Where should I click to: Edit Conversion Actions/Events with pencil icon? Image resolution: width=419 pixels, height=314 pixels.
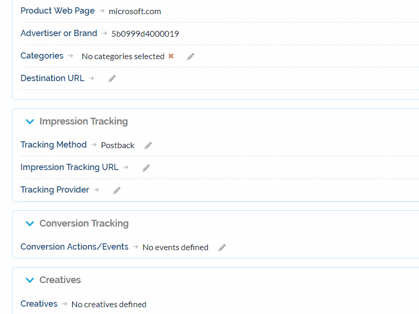coord(222,247)
